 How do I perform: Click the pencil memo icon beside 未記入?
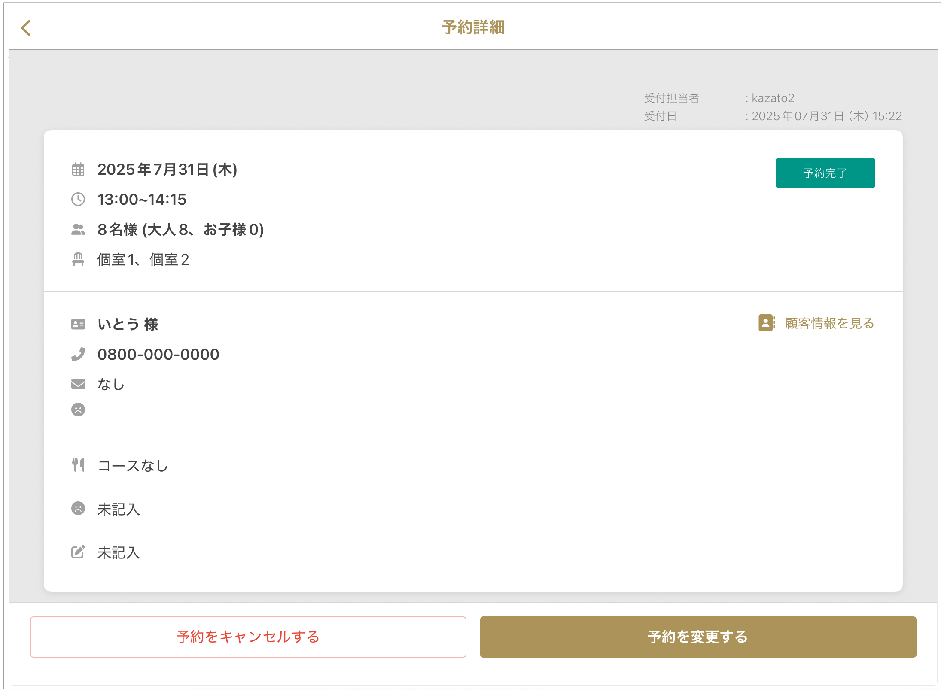click(x=78, y=552)
